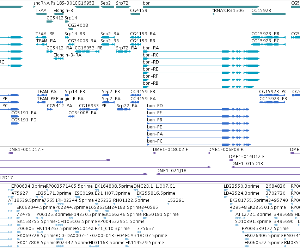Click the CG34008 gene label
This screenshot has width=300, height=248.
pos(78,25)
